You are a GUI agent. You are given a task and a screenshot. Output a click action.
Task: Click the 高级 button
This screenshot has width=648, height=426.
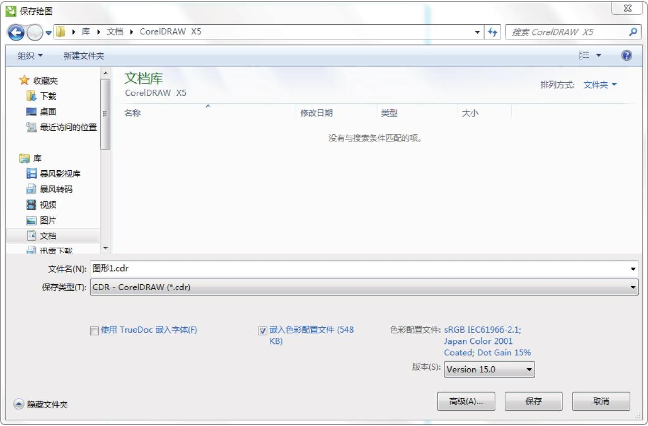[x=465, y=401]
